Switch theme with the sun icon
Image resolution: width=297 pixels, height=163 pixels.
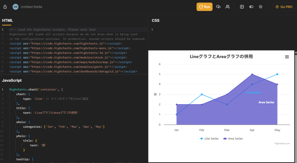coord(260,7)
